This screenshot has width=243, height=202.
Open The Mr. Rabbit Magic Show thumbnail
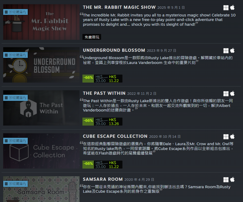coord(41,22)
